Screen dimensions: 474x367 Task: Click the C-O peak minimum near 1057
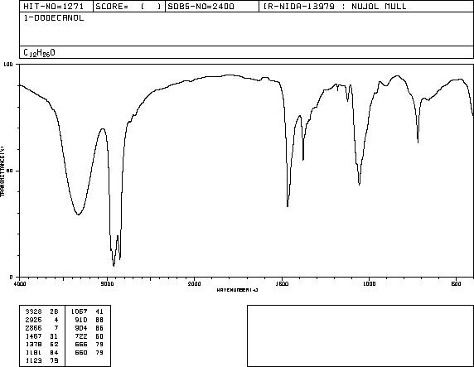pos(359,185)
